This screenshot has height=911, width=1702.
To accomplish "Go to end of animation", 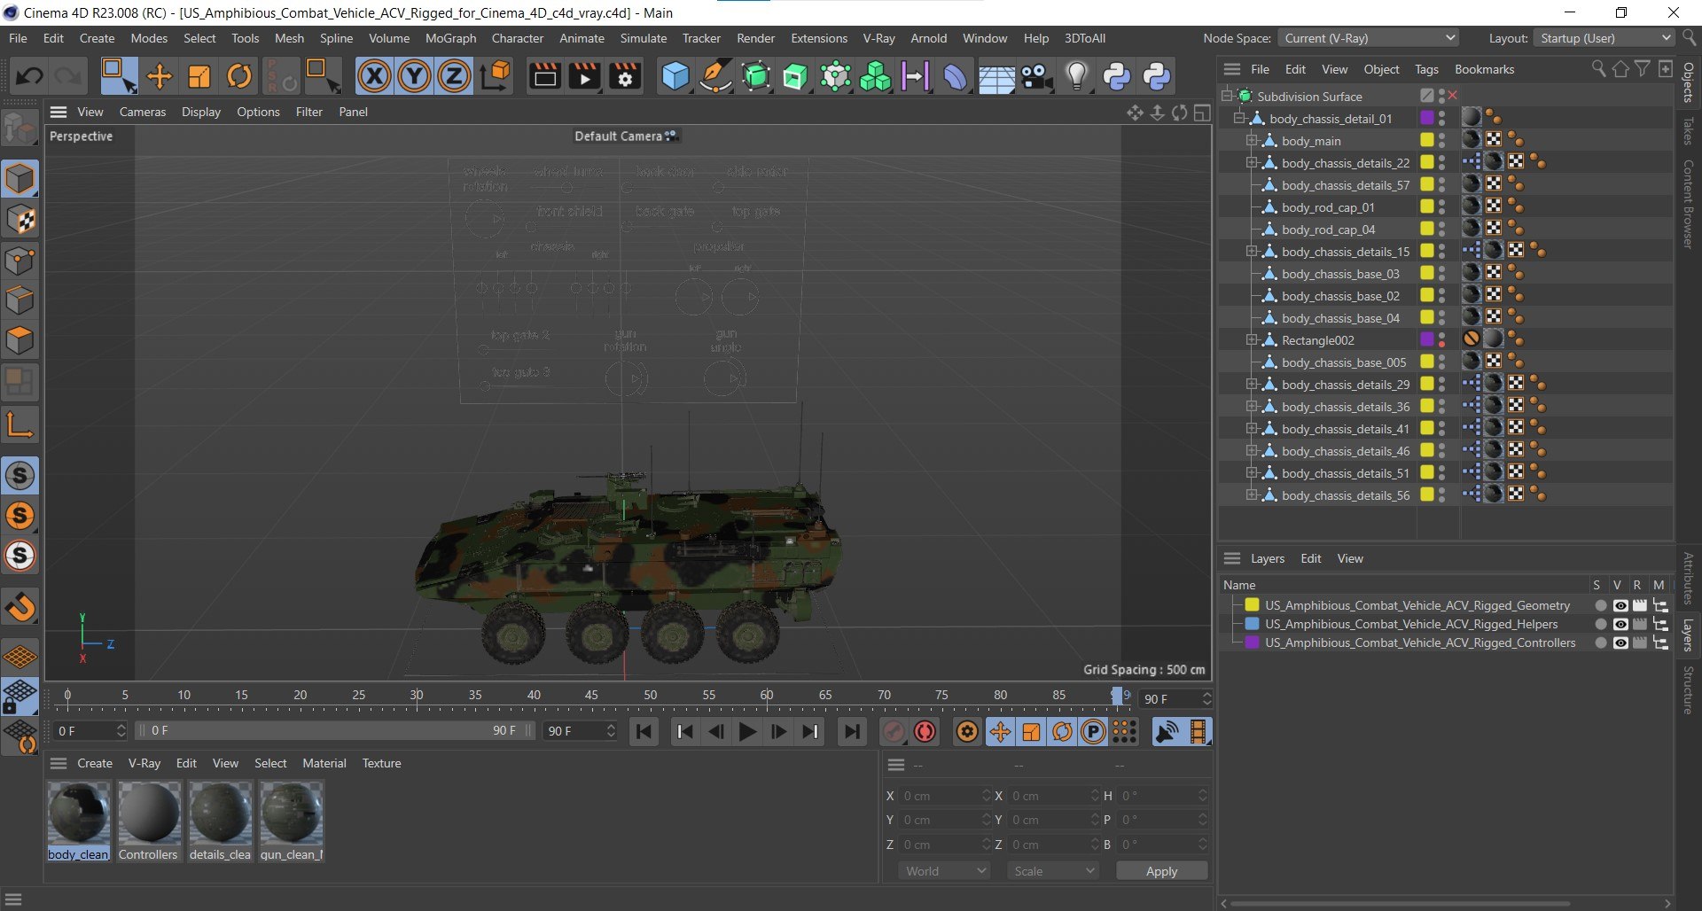I will click(852, 732).
